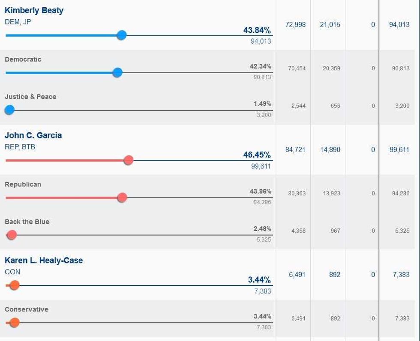Click the Democratic row blue slider knob
The height and width of the screenshot is (341, 420).
[x=117, y=72]
